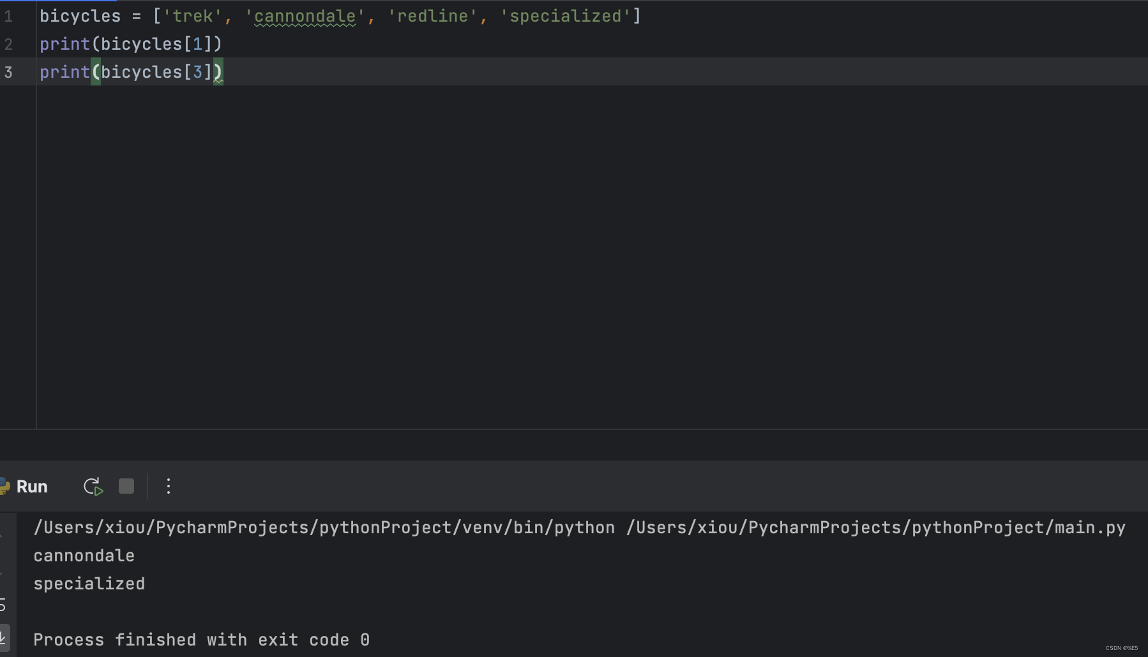The image size is (1148, 657).
Task: Click the underlined 'cannondale' string in the list
Action: coord(305,16)
